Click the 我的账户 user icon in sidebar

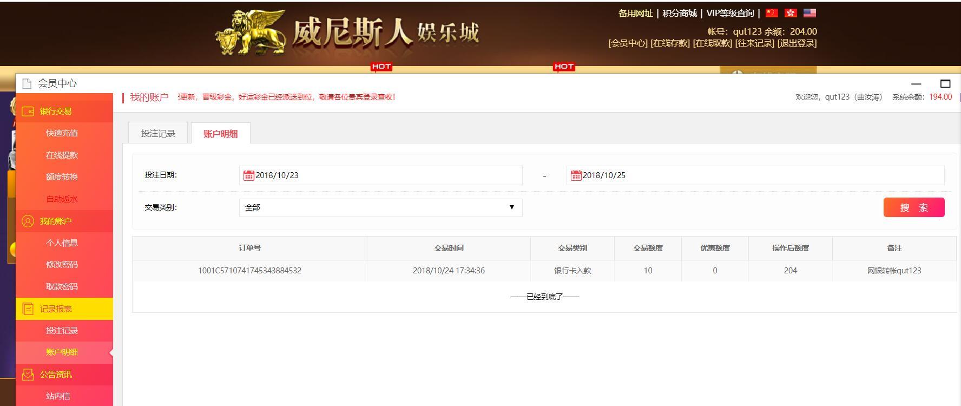point(28,221)
